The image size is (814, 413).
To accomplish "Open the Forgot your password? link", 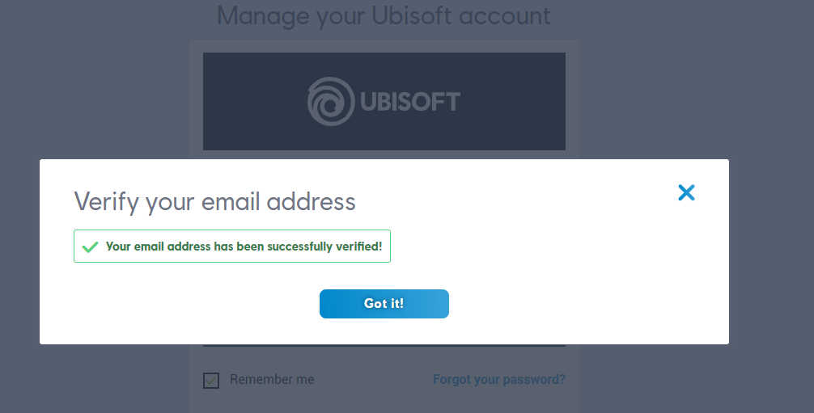I will point(499,379).
